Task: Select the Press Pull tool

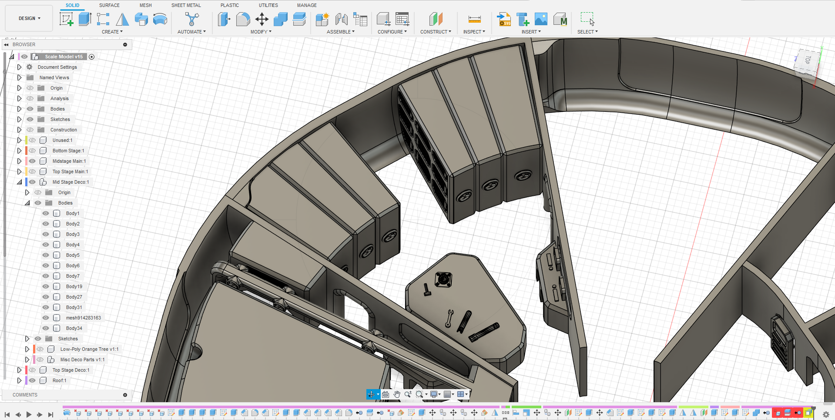Action: click(x=224, y=19)
